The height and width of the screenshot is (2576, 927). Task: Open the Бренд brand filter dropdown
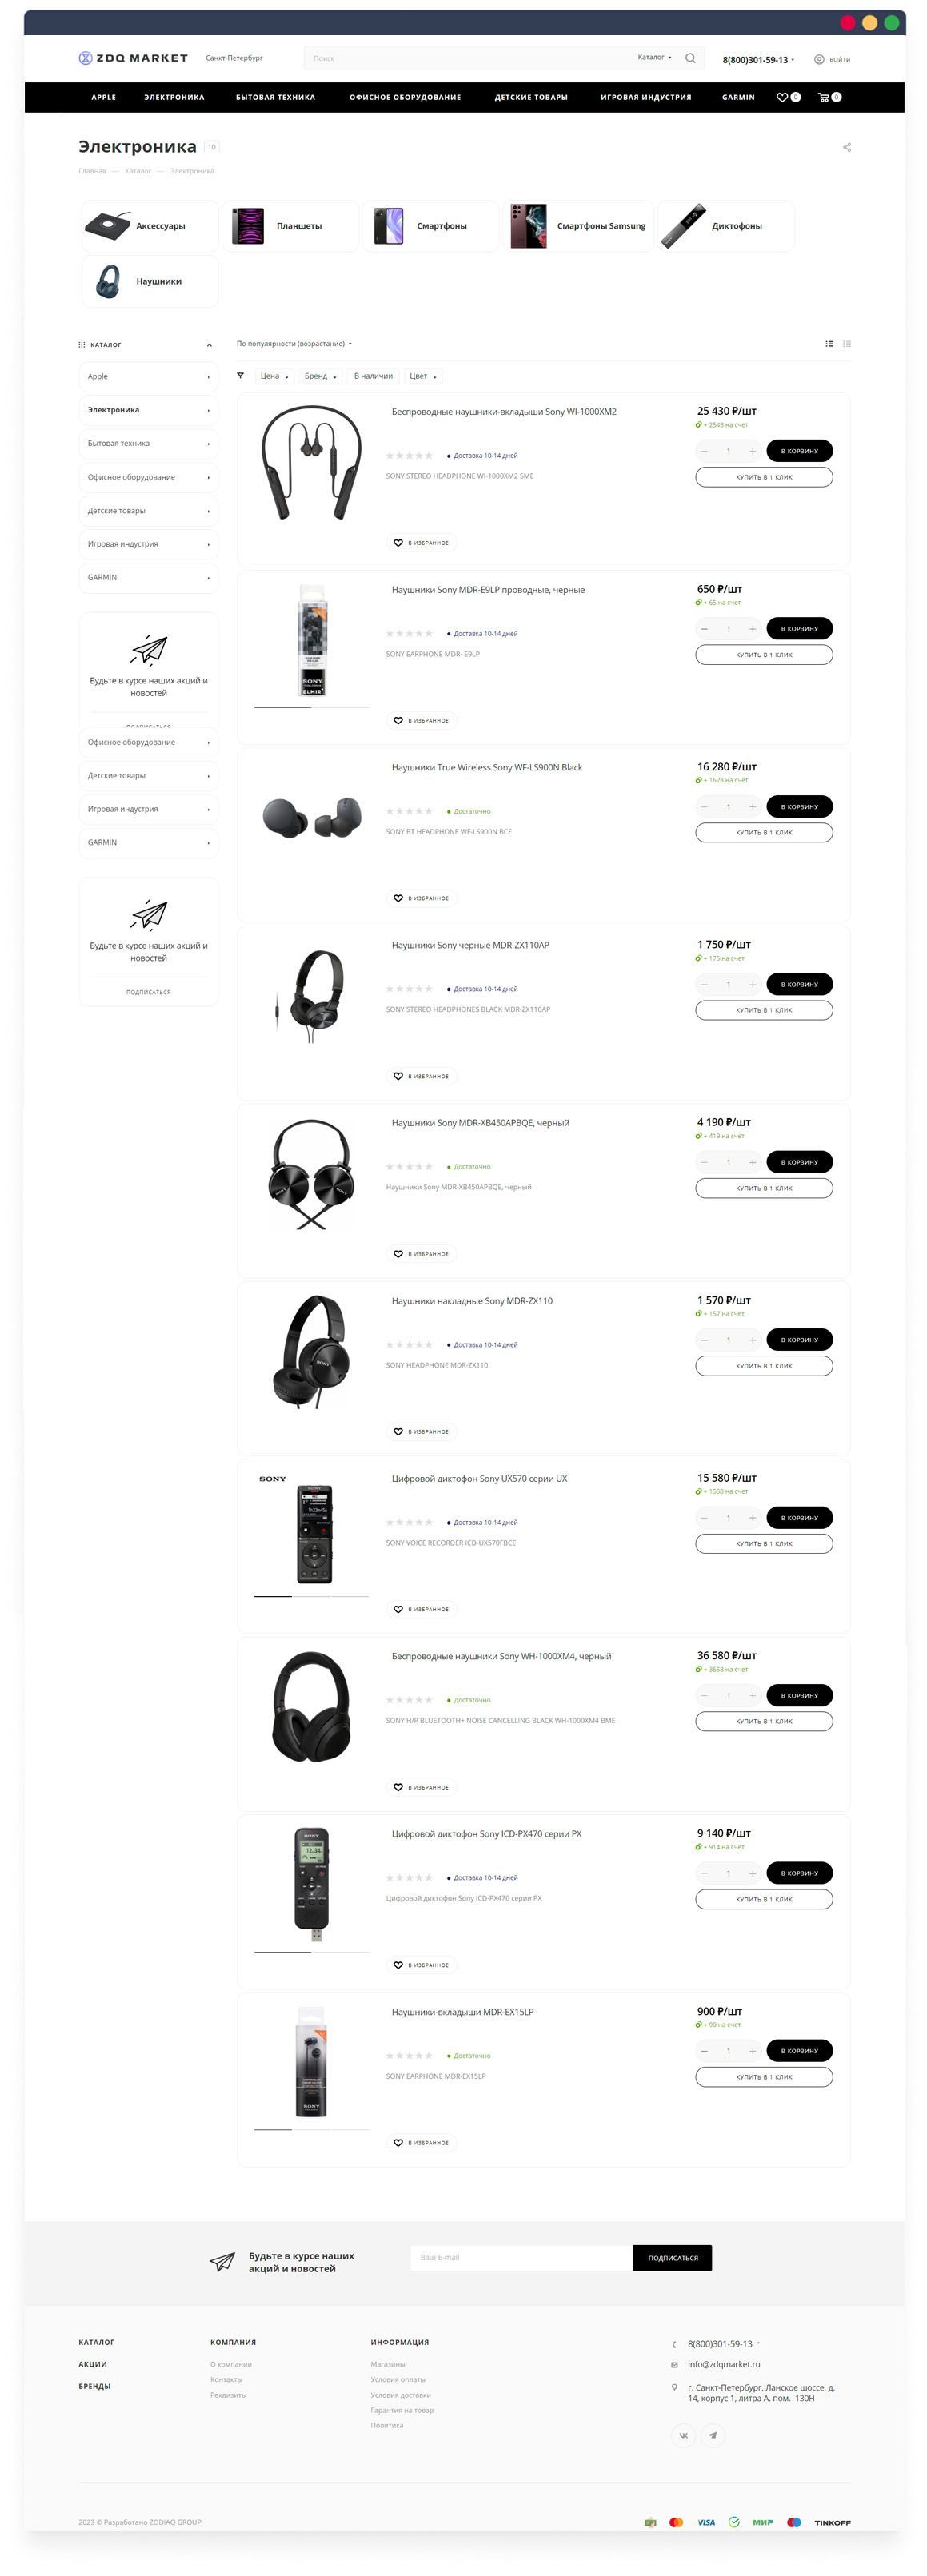pyautogui.click(x=321, y=376)
